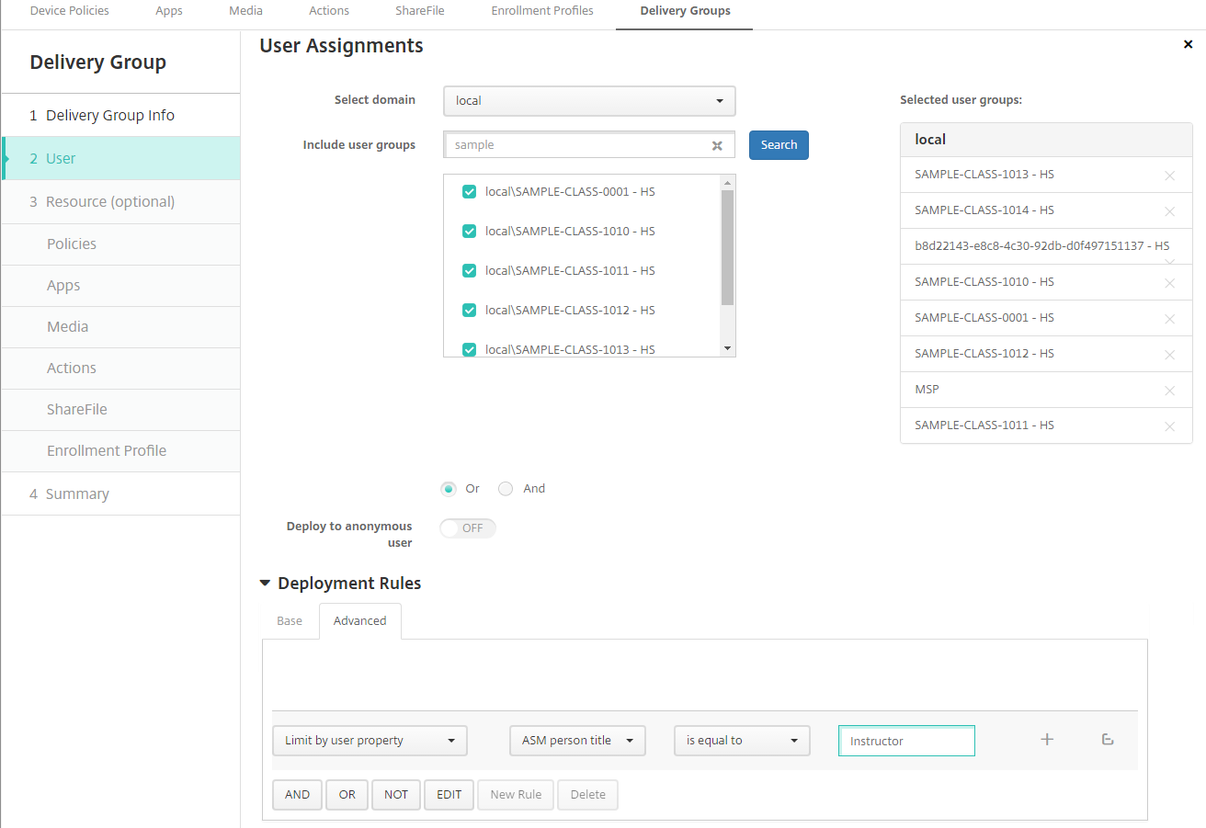The image size is (1206, 828).
Task: Remove SAMPLE-CLASS-1011 from selected groups
Action: (1169, 426)
